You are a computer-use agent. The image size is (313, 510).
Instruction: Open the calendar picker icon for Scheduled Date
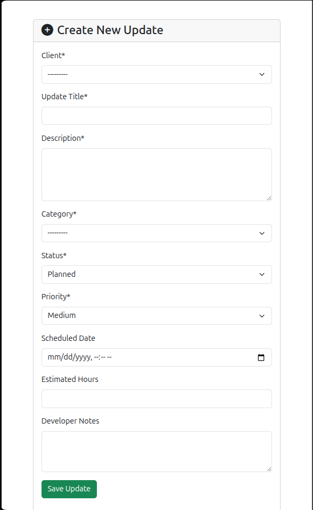(x=261, y=357)
